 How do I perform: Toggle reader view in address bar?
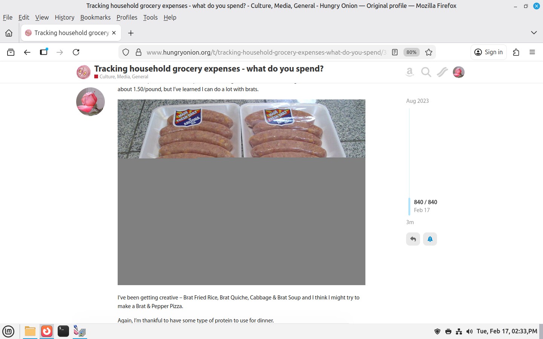pyautogui.click(x=395, y=52)
